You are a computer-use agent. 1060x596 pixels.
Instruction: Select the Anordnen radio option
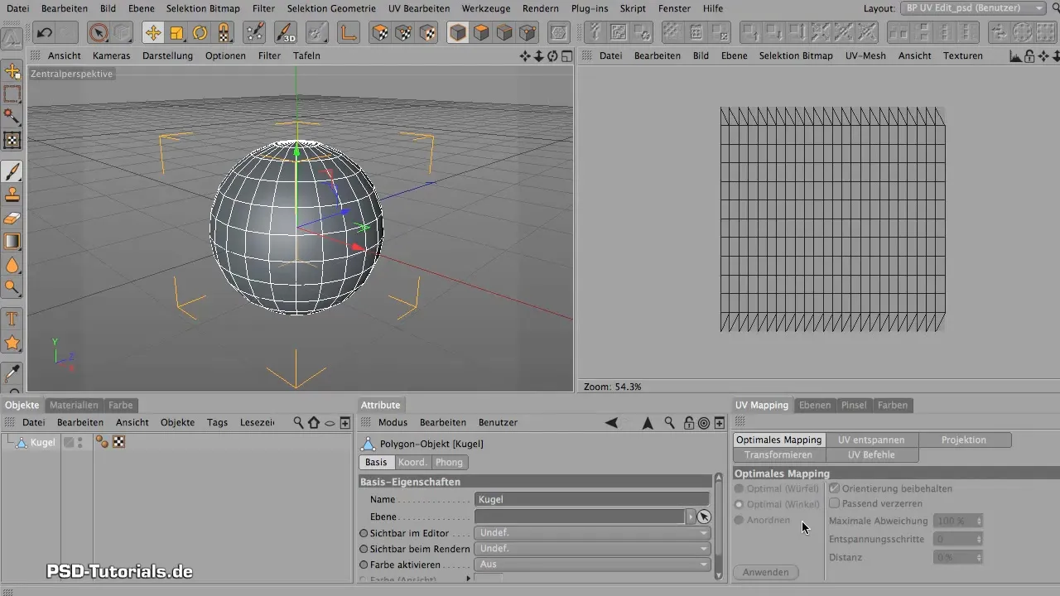[740, 520]
